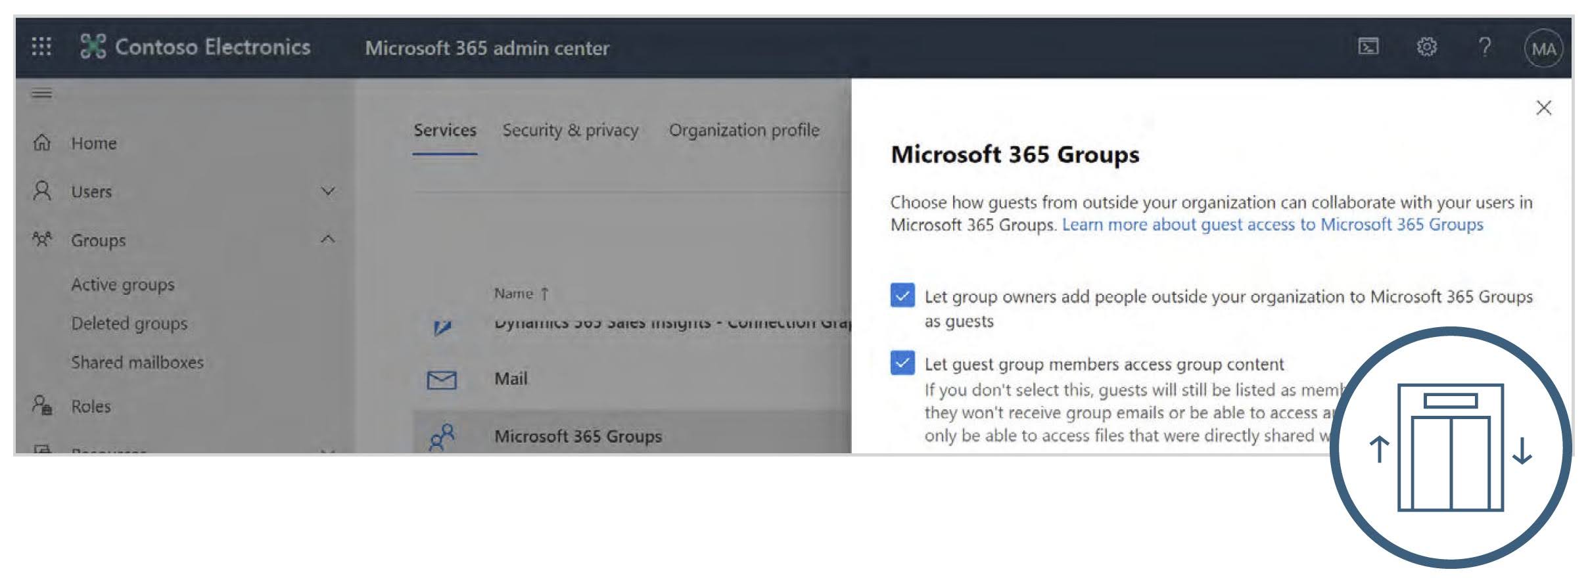Sort by the Name column arrow
Image resolution: width=1588 pixels, height=582 pixels.
545,294
